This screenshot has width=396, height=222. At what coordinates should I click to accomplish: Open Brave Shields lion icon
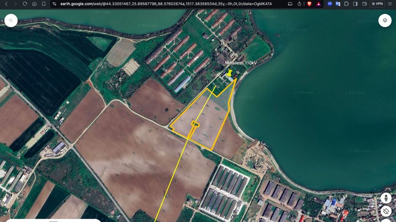click(x=309, y=4)
